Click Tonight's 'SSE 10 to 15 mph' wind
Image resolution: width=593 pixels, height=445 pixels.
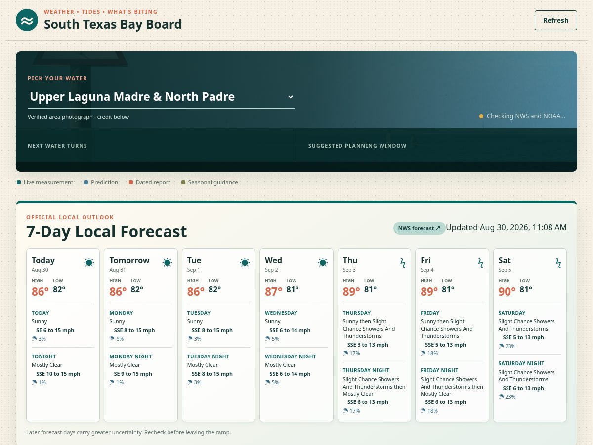(x=58, y=374)
